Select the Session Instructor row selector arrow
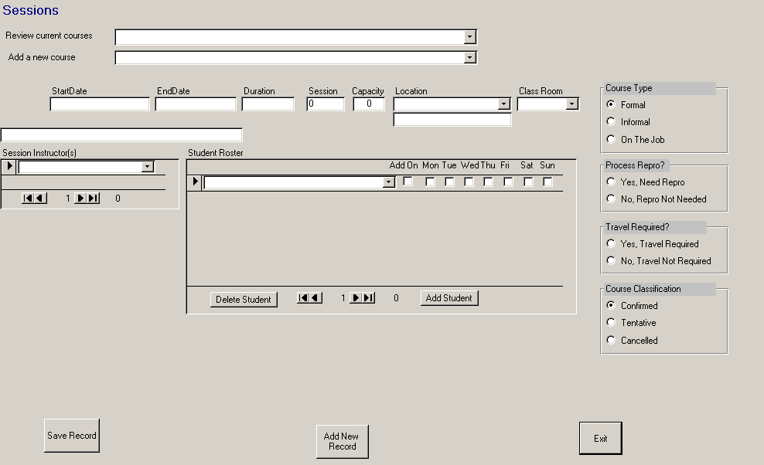Viewport: 764px width, 465px height. click(9, 166)
